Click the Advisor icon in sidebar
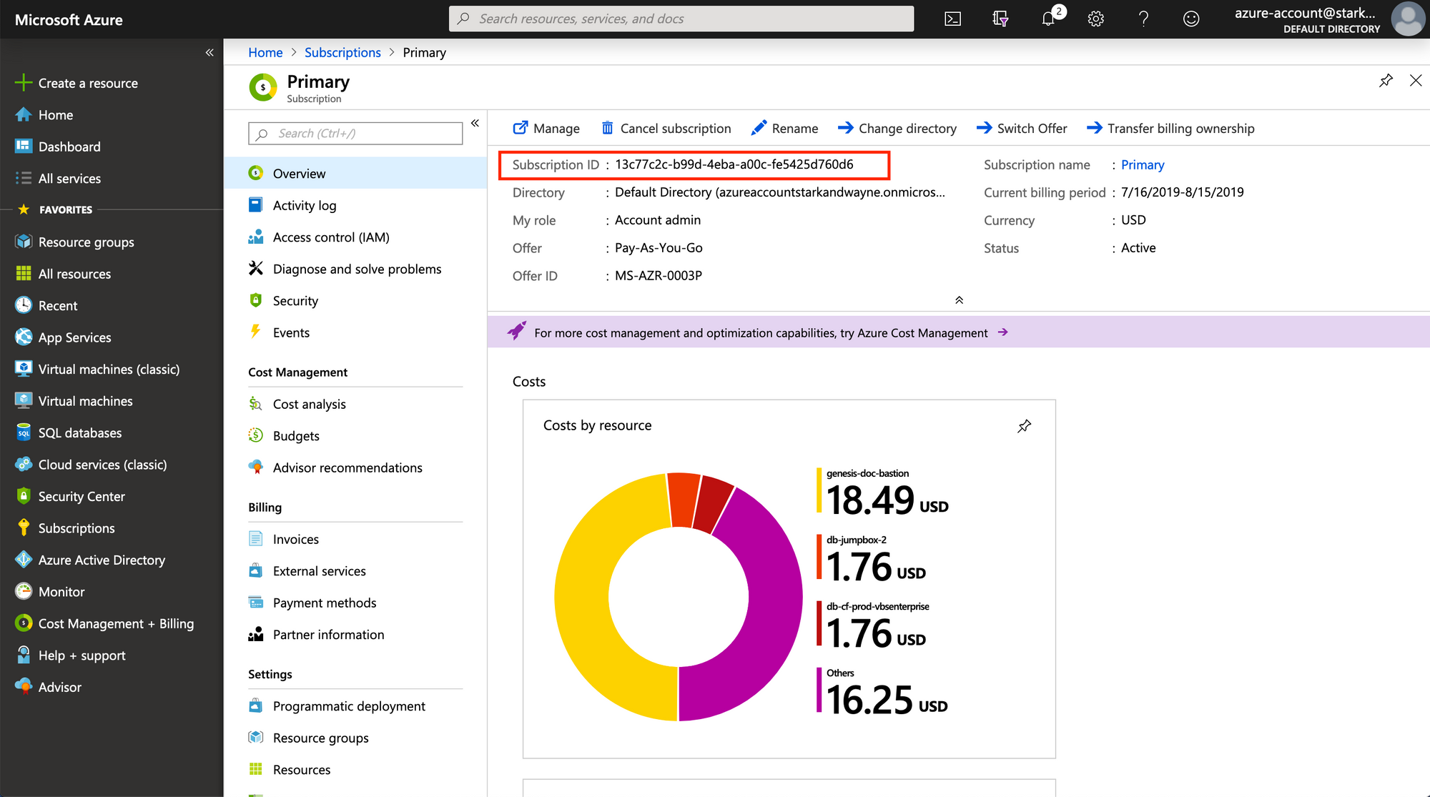Viewport: 1430px width, 797px height. pyautogui.click(x=24, y=687)
